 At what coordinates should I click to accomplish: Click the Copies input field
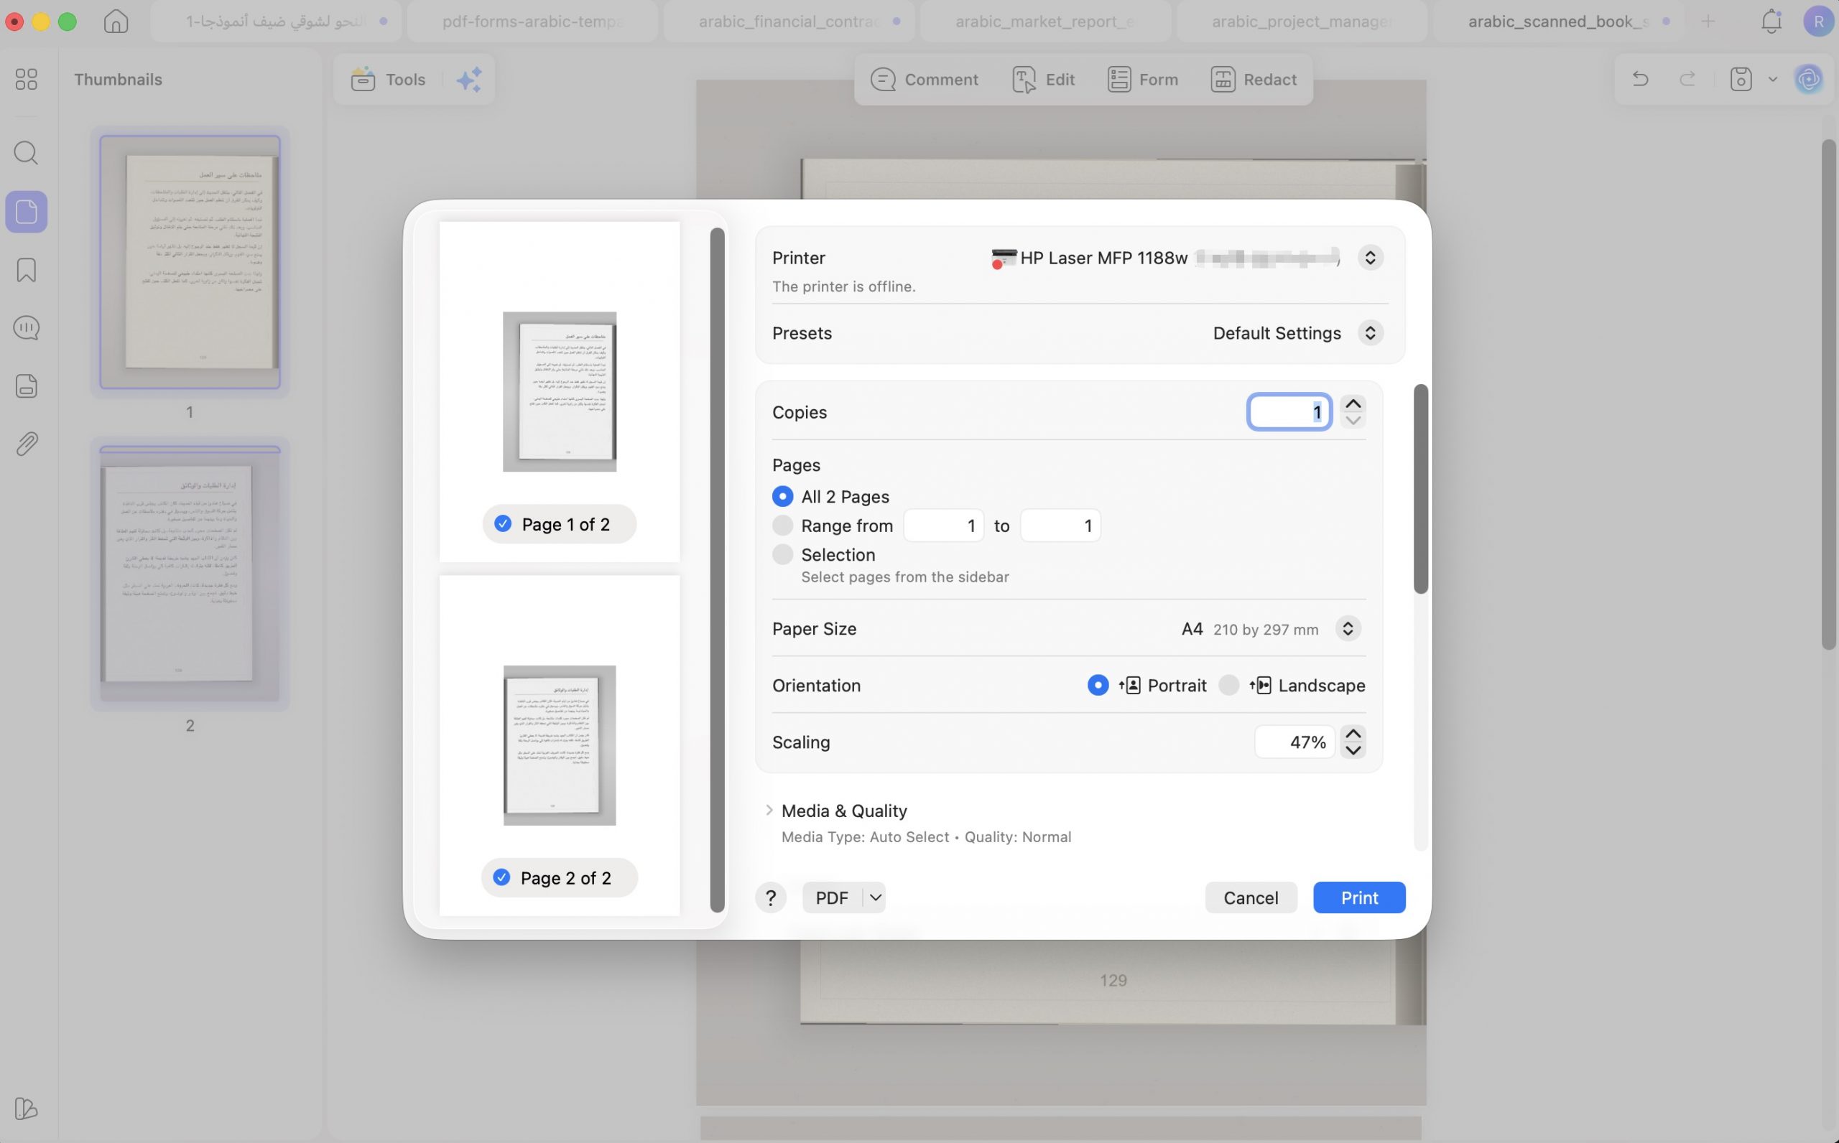1289,412
